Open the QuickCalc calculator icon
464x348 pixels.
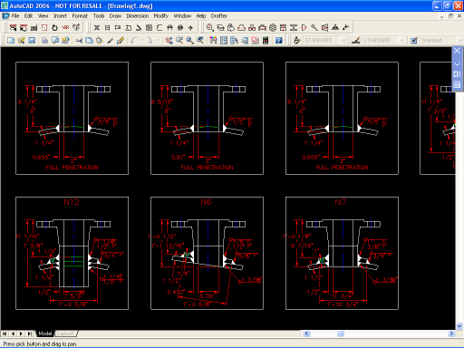[266, 40]
